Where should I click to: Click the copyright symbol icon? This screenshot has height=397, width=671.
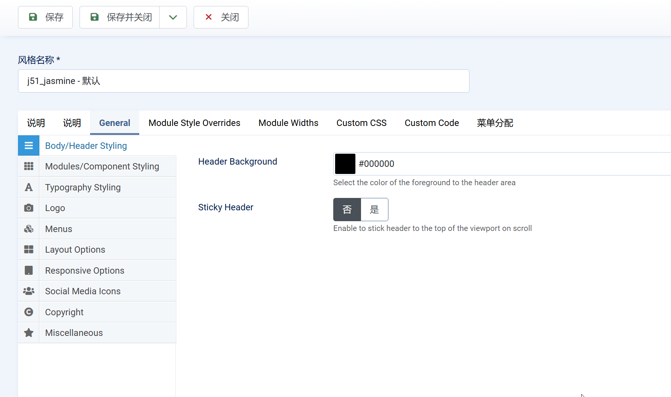coord(29,312)
